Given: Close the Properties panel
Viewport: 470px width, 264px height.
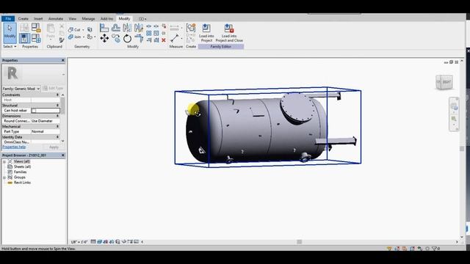Looking at the screenshot, I should [x=63, y=60].
